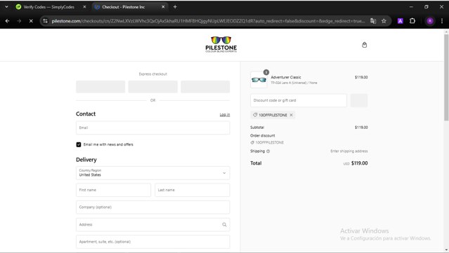Open the purple A extension icon

(401, 21)
